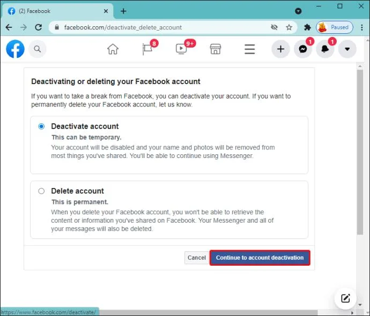Click the lock site info icon
Viewport: 370px width, 316px height.
point(57,27)
